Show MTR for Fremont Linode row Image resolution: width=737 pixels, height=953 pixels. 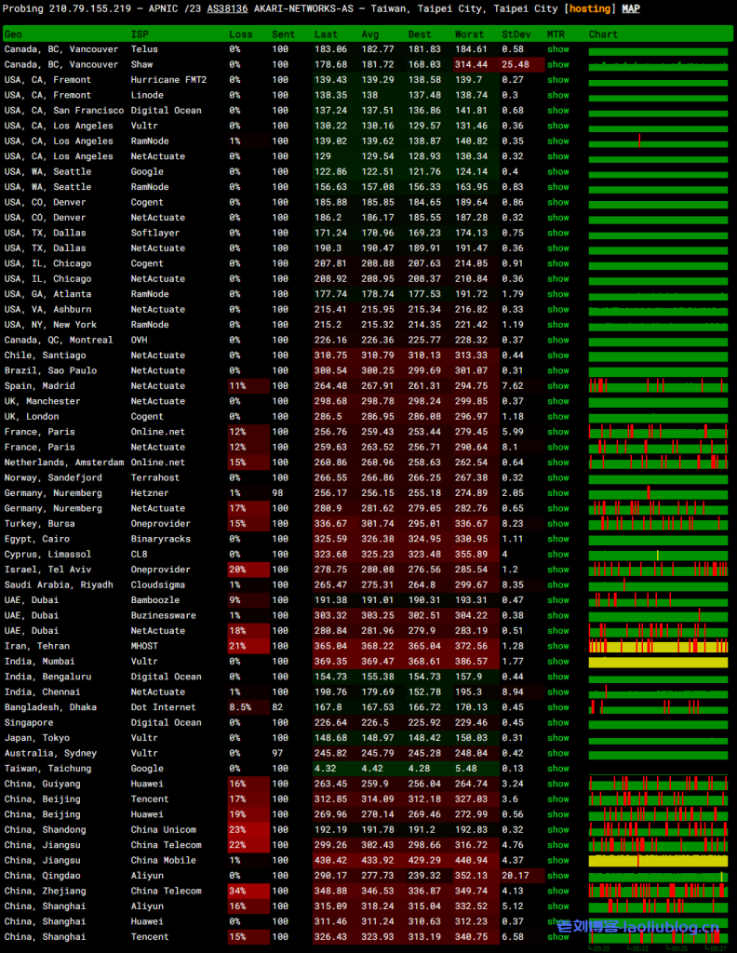click(x=557, y=95)
